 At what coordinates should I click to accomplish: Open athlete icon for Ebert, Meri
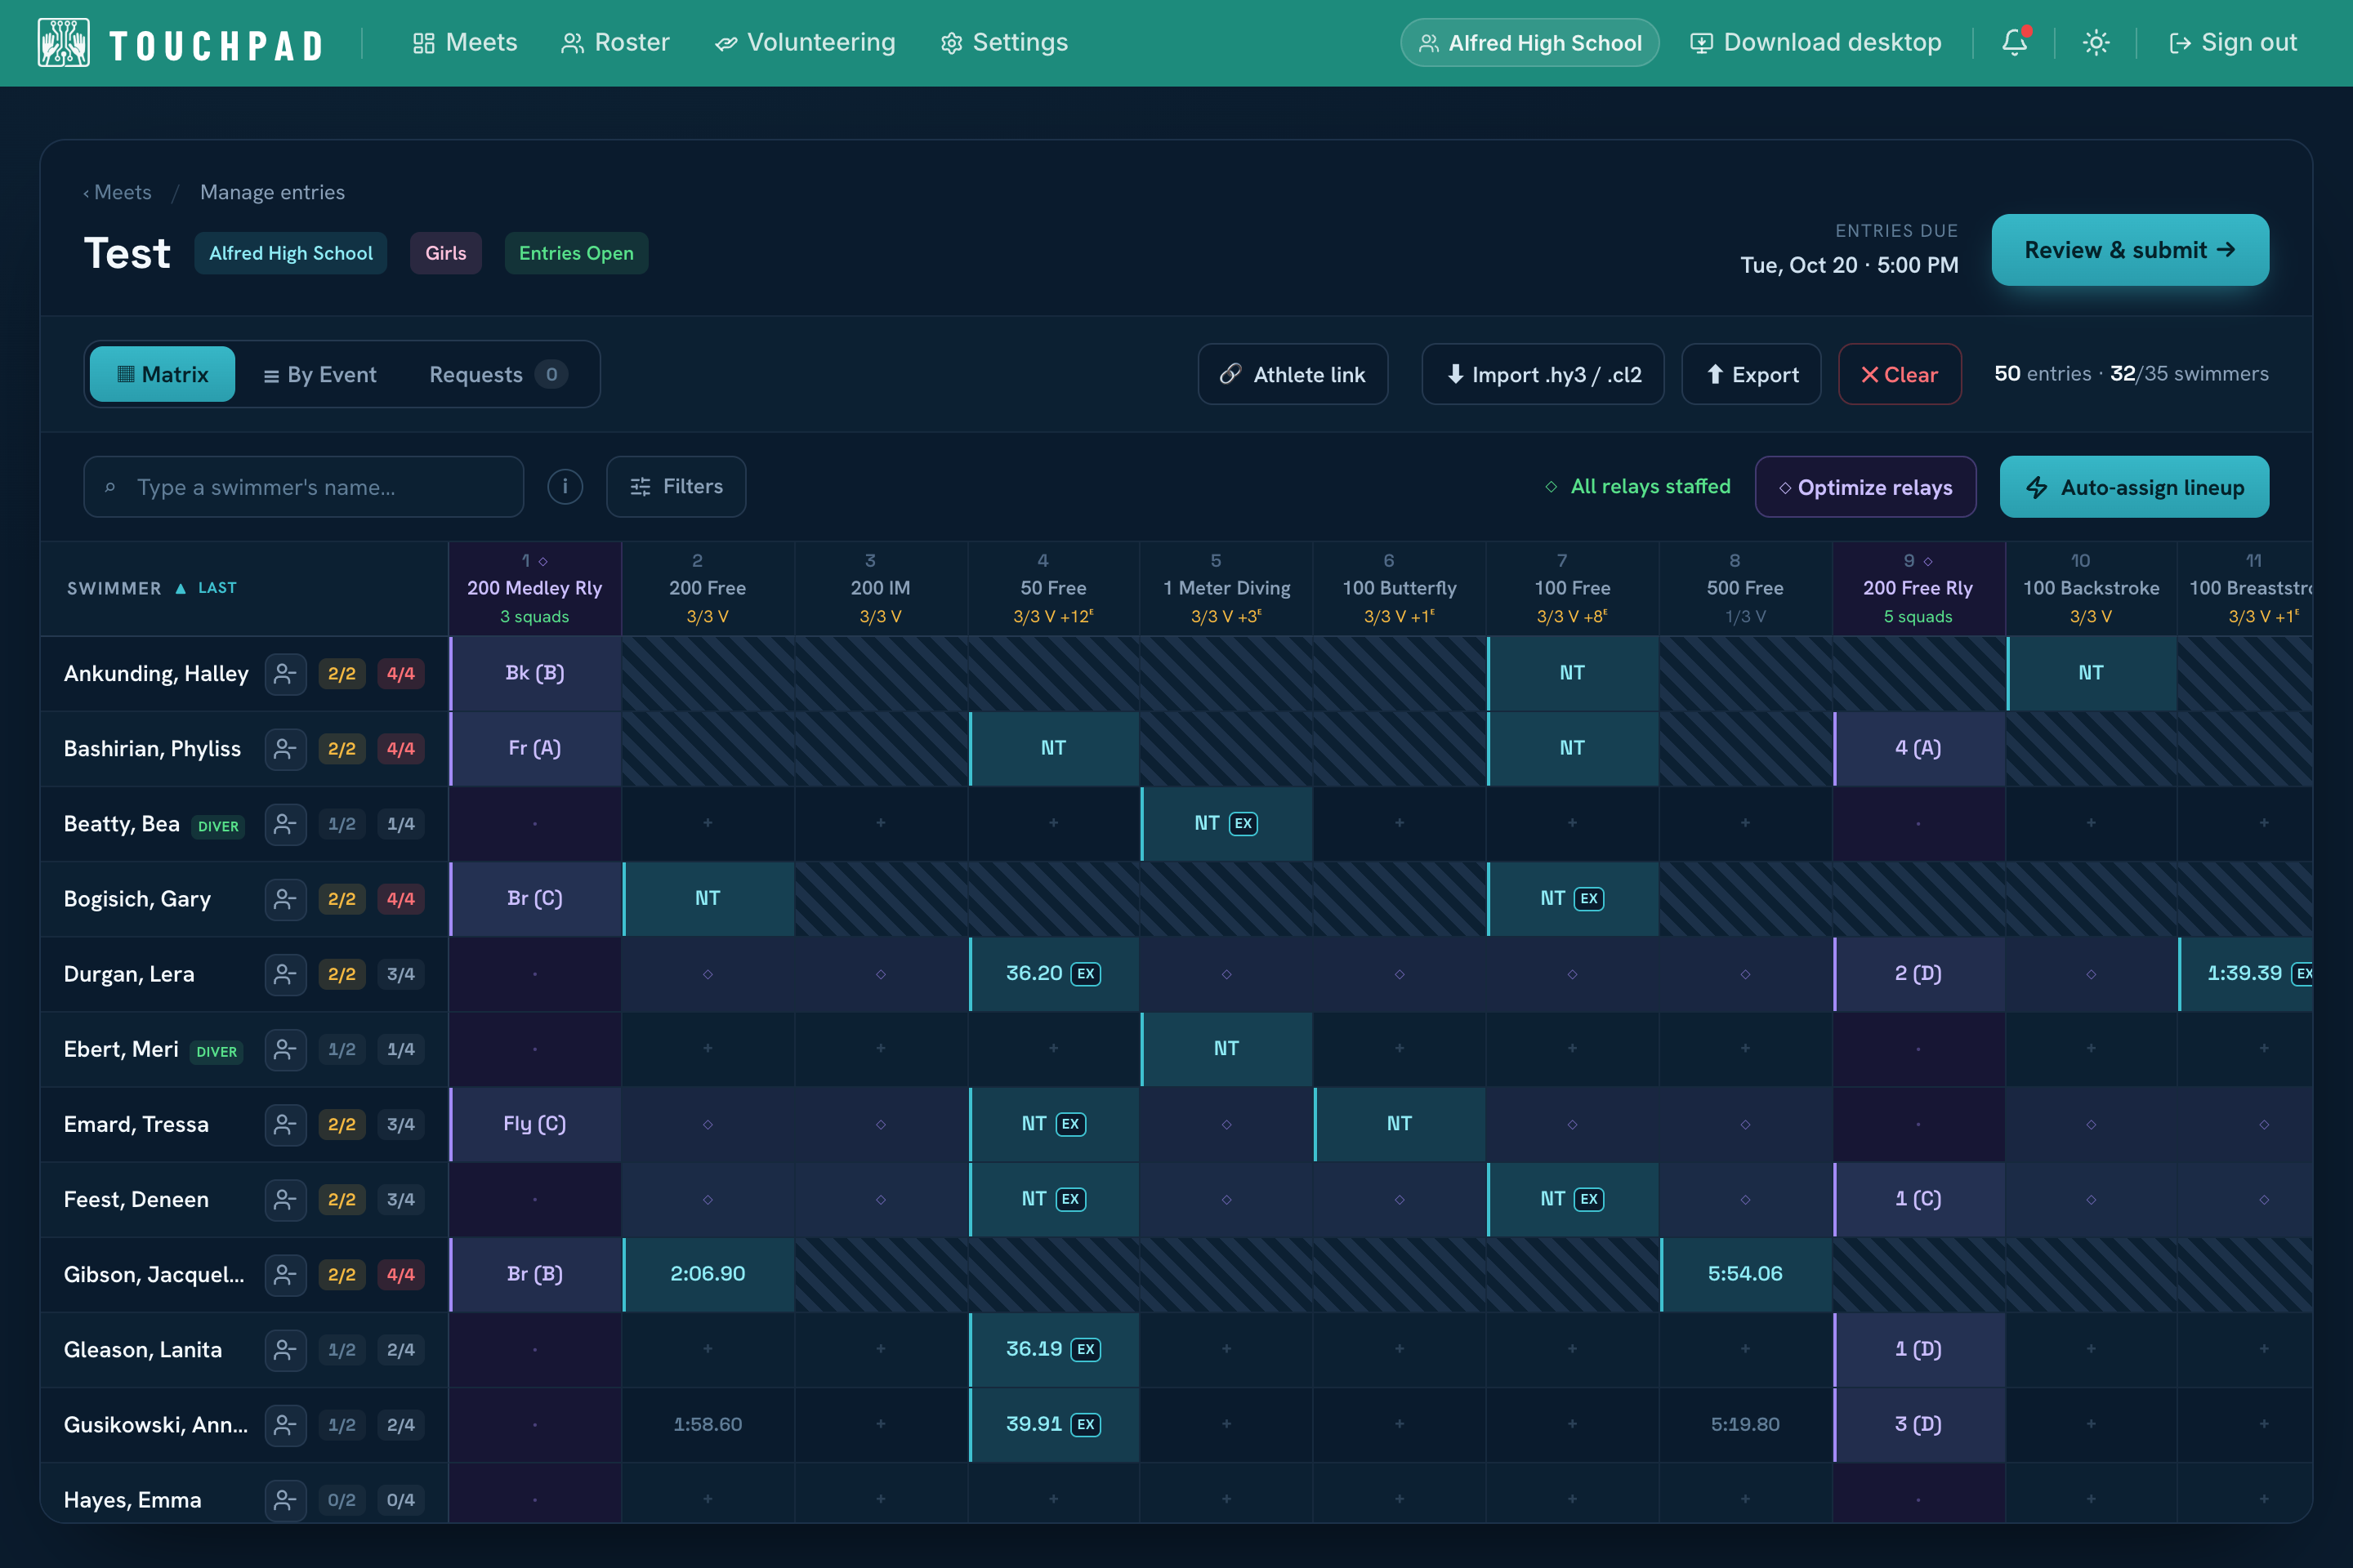pos(285,1049)
